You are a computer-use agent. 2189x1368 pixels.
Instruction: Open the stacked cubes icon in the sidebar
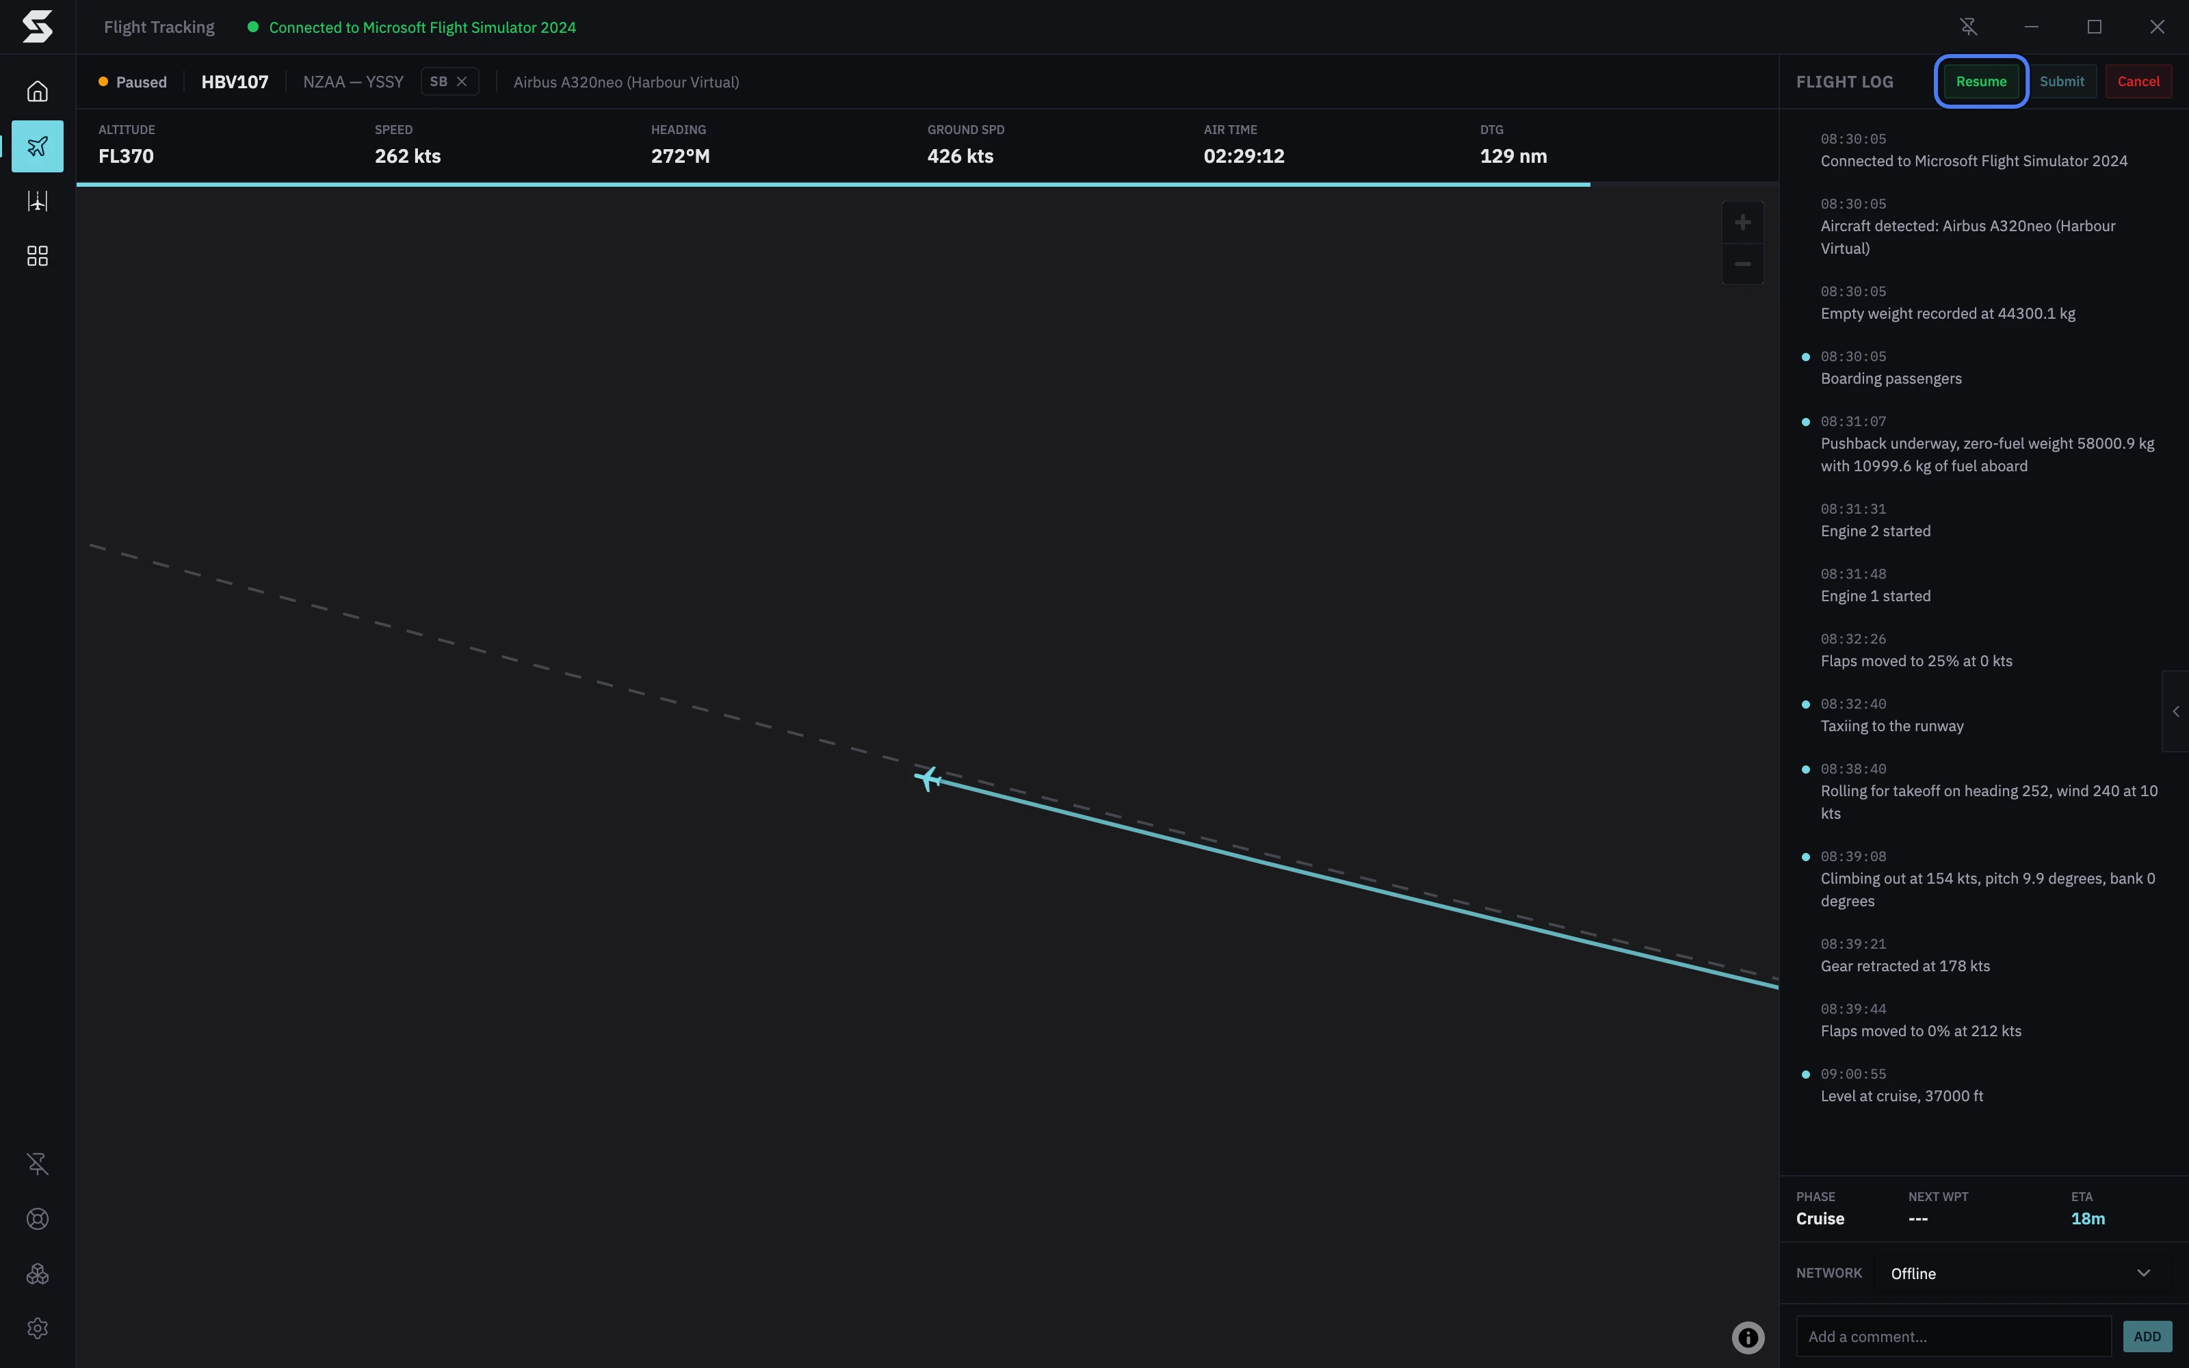37,1274
